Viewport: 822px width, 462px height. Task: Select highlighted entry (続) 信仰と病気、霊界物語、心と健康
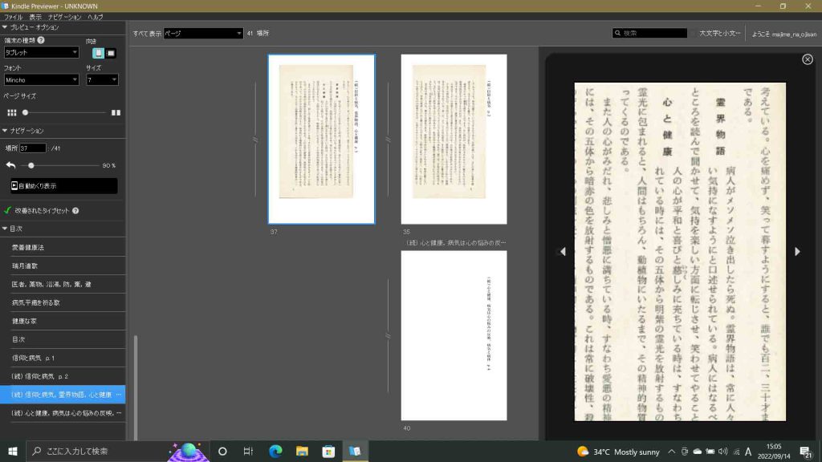(63, 395)
